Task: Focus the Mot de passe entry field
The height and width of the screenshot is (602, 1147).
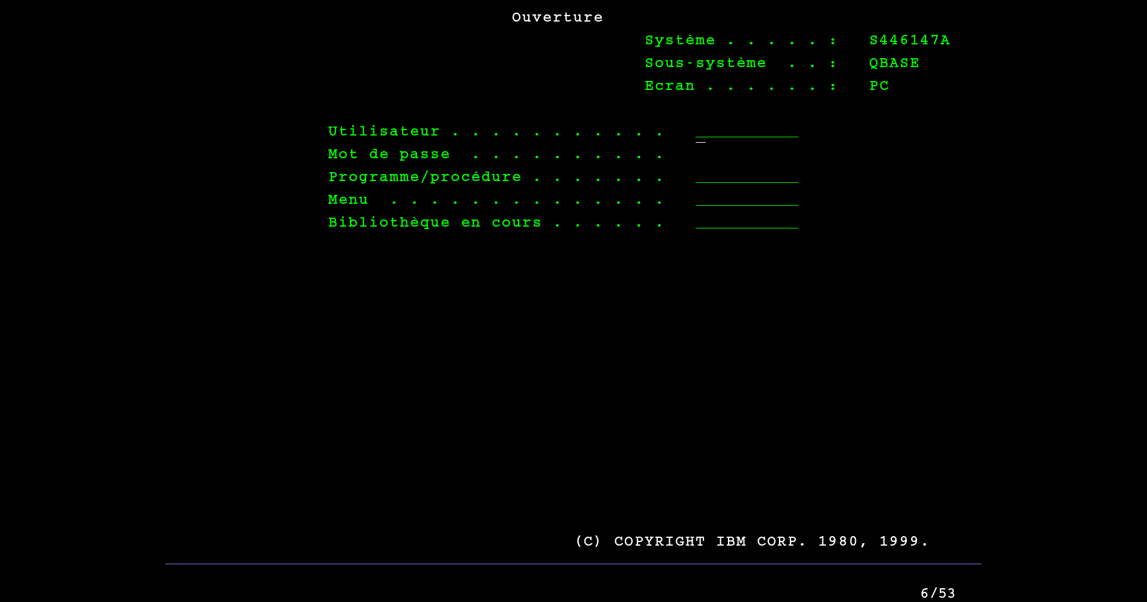Action: 746,154
